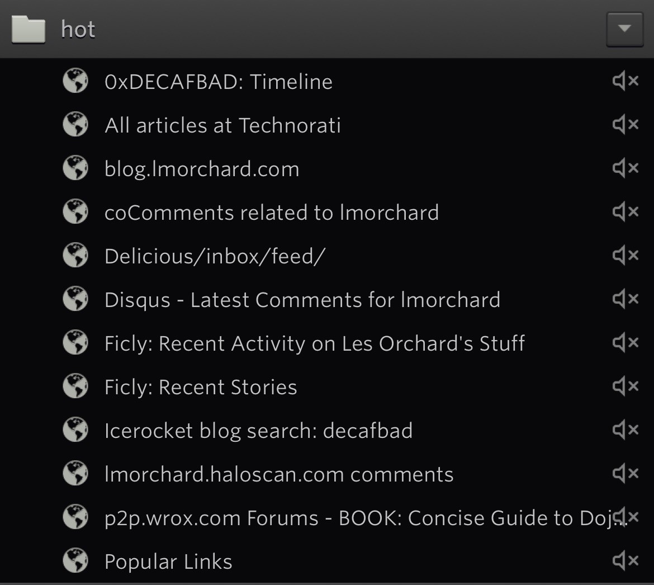Viewport: 654px width, 585px height.
Task: Click globe icon beside Popular Links
Action: 75,562
